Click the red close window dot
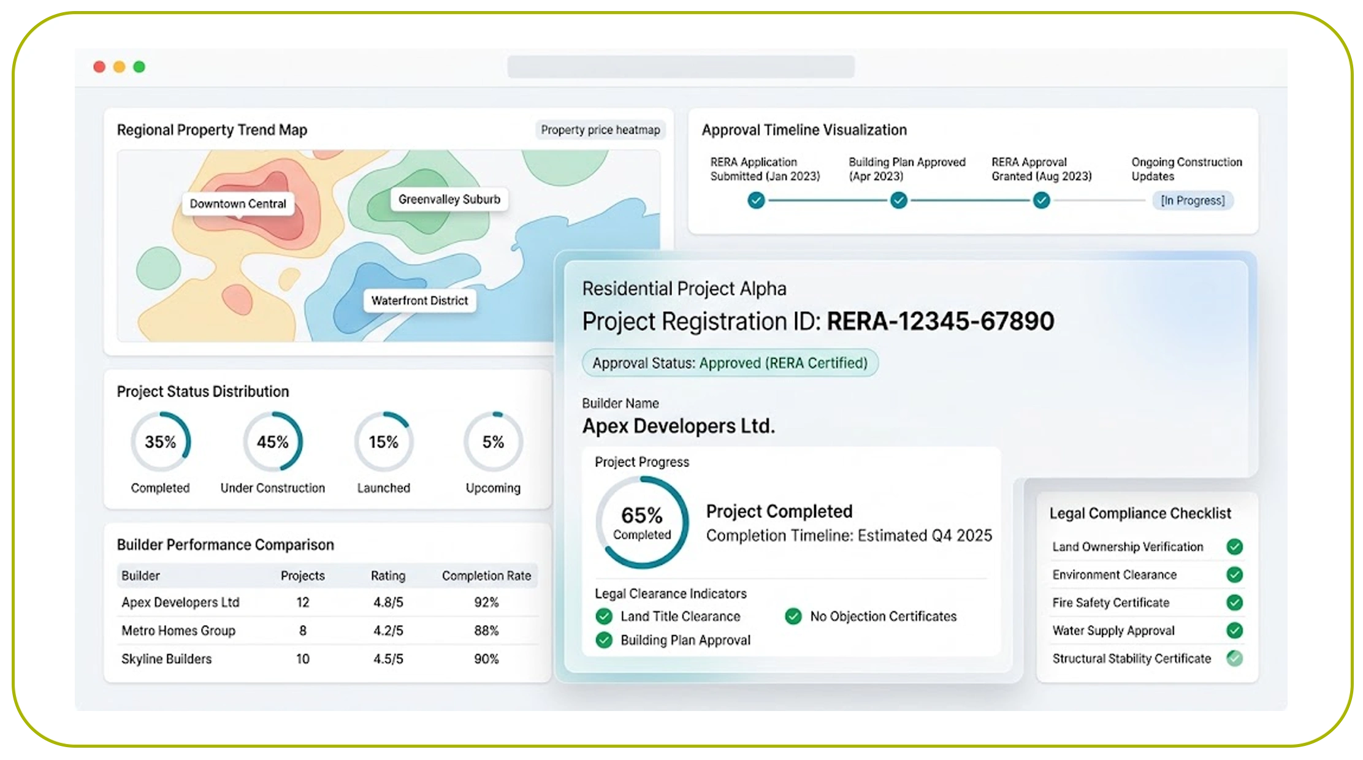This screenshot has width=1363, height=760. pos(99,67)
